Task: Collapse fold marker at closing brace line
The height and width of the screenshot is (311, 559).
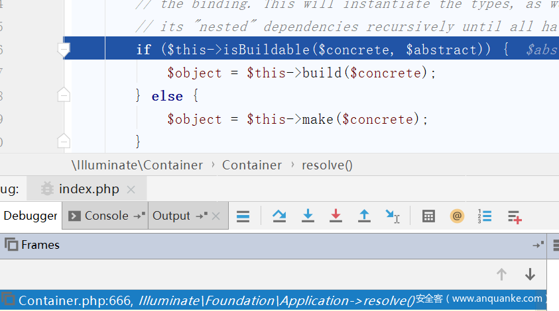Action: pyautogui.click(x=64, y=141)
